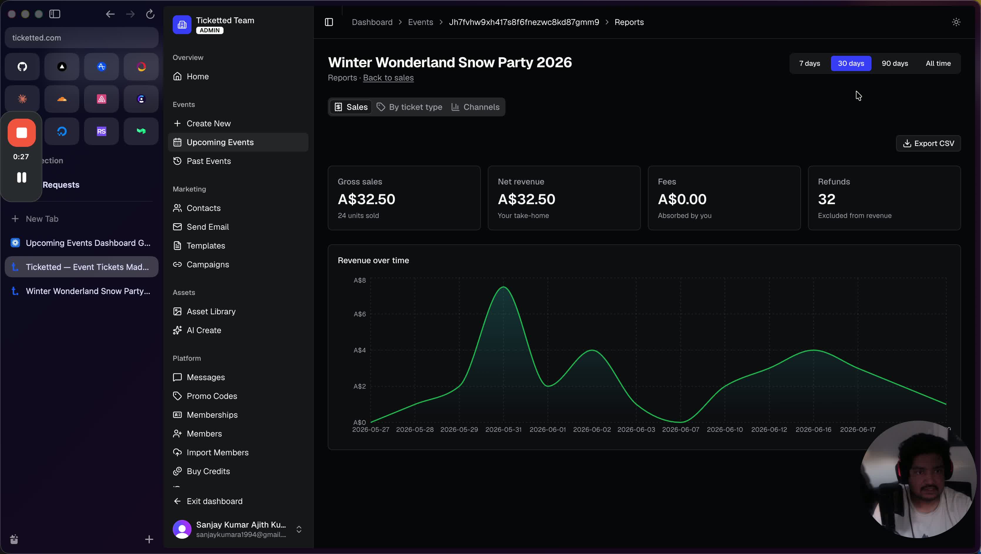Select the All time range
The width and height of the screenshot is (981, 554).
click(938, 63)
